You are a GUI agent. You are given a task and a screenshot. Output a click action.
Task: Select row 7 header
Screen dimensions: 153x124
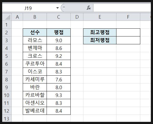[x=7, y=72]
